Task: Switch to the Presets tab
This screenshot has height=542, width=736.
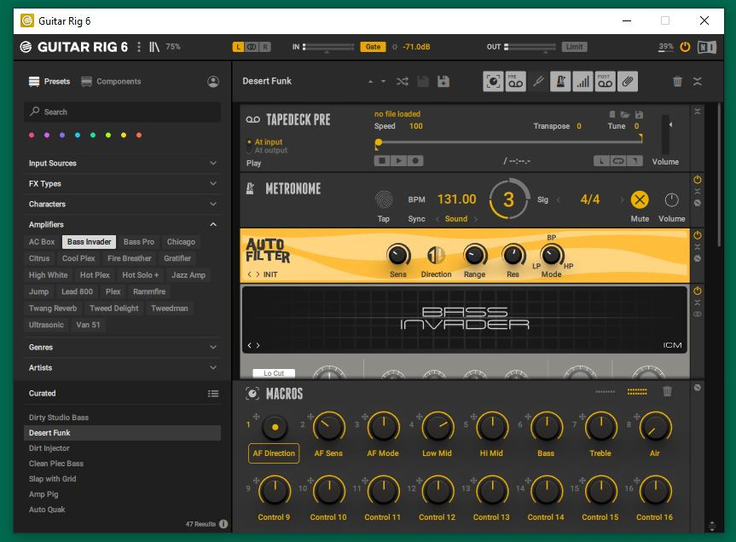Action: coord(49,82)
